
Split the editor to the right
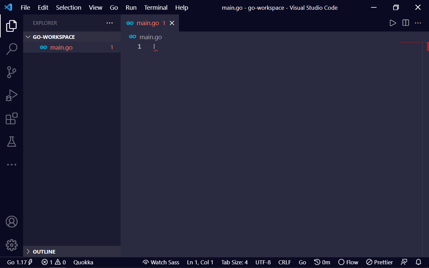pos(406,23)
